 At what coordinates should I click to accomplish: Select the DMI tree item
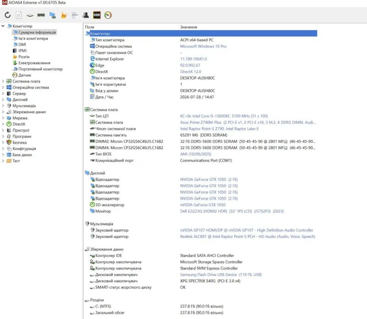(x=22, y=45)
